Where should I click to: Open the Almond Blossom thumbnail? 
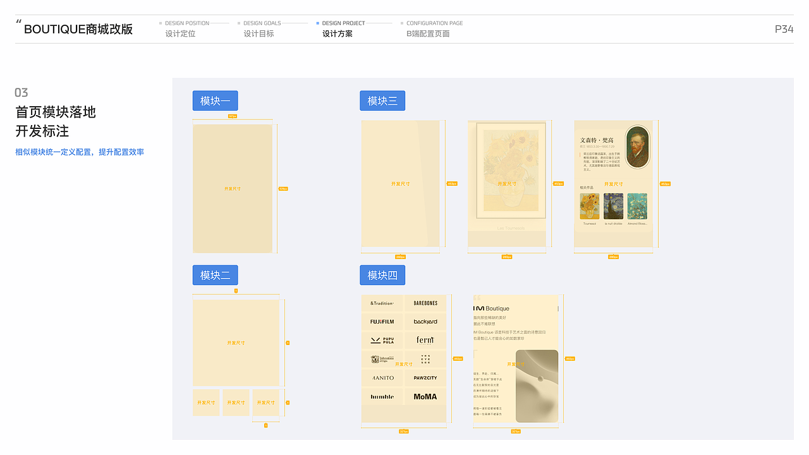[x=637, y=207]
